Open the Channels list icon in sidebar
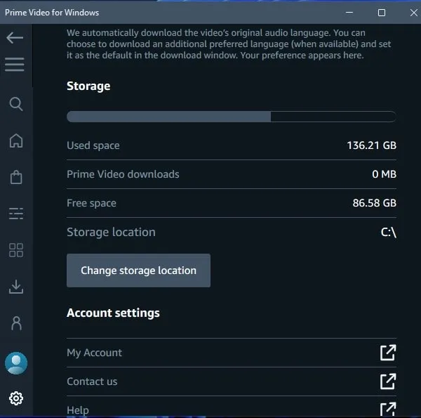The height and width of the screenshot is (418, 421). click(x=16, y=214)
